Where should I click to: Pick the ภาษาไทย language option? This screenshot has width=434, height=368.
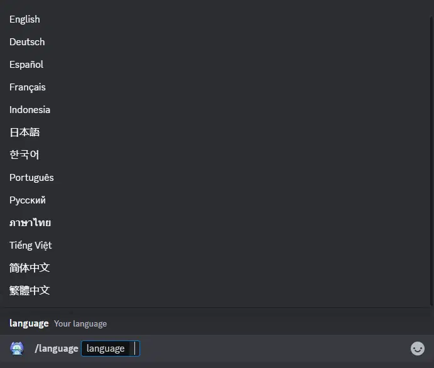30,223
